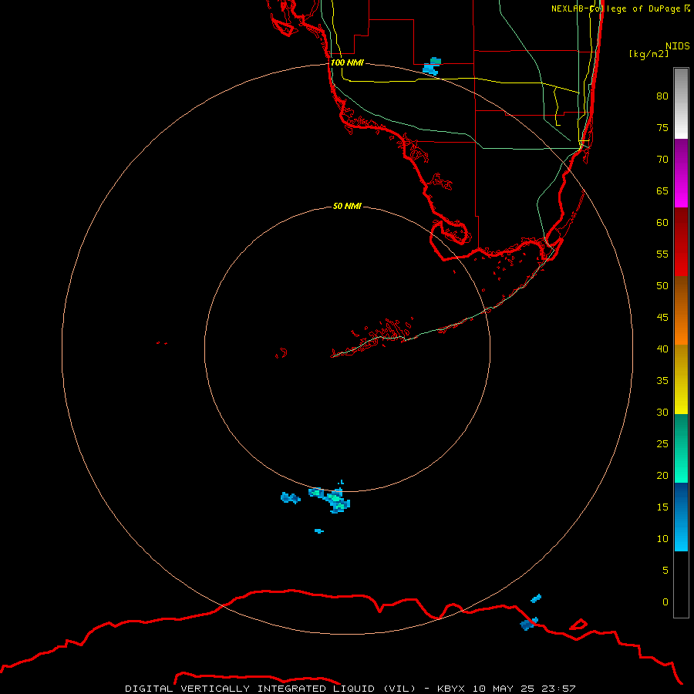Click the blue echo near the 100 NMI label inland
The width and height of the screenshot is (694, 694).
pos(432,66)
